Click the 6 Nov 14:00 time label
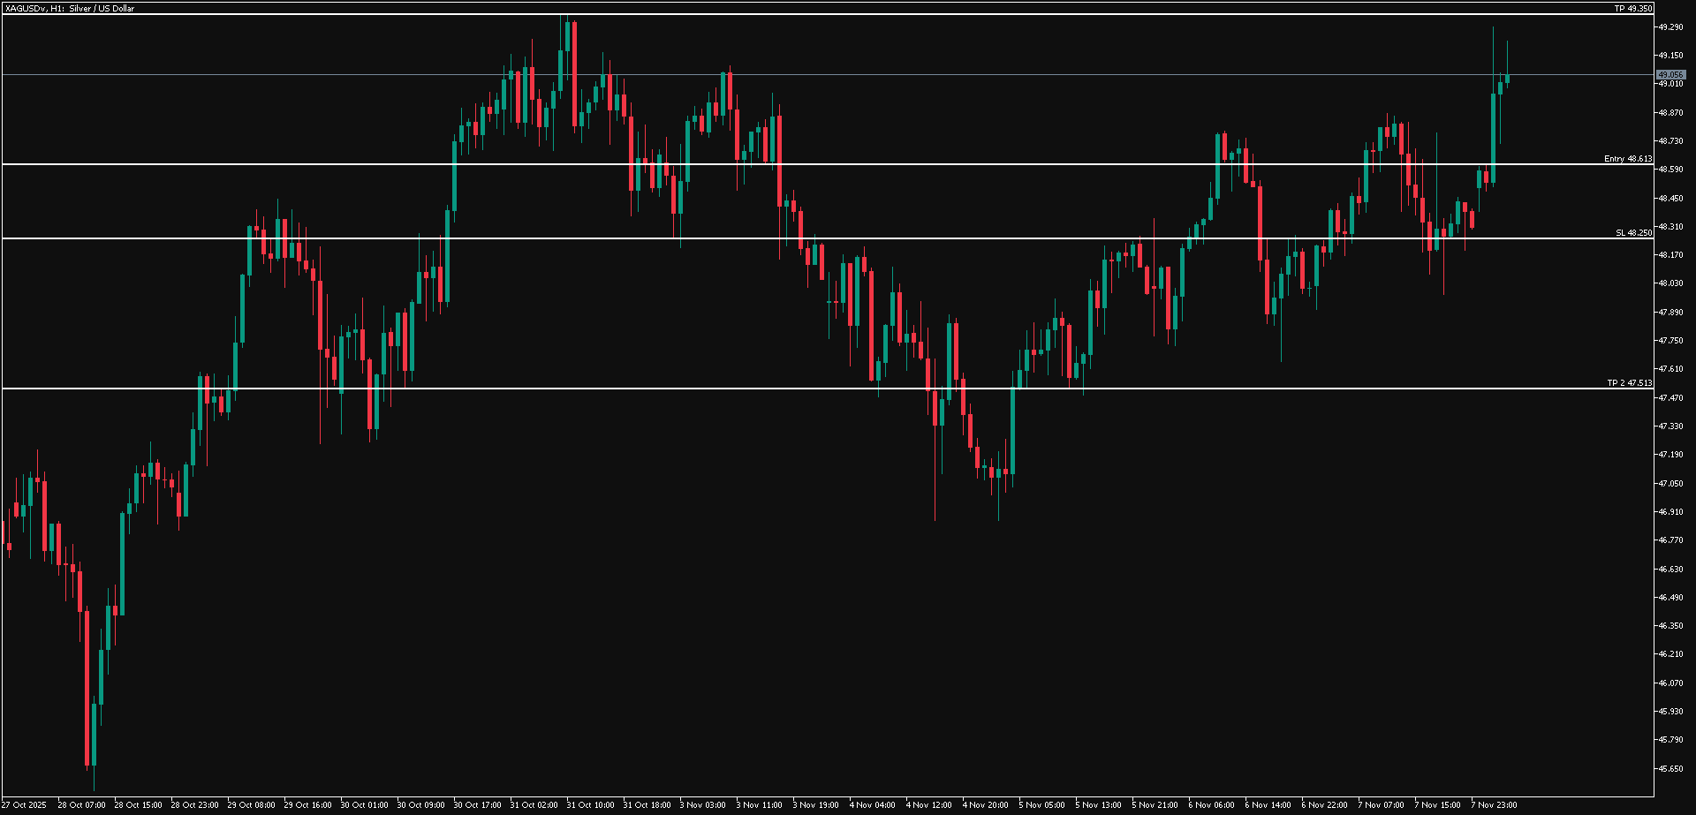Screen dimensions: 1696x815 tap(1268, 805)
